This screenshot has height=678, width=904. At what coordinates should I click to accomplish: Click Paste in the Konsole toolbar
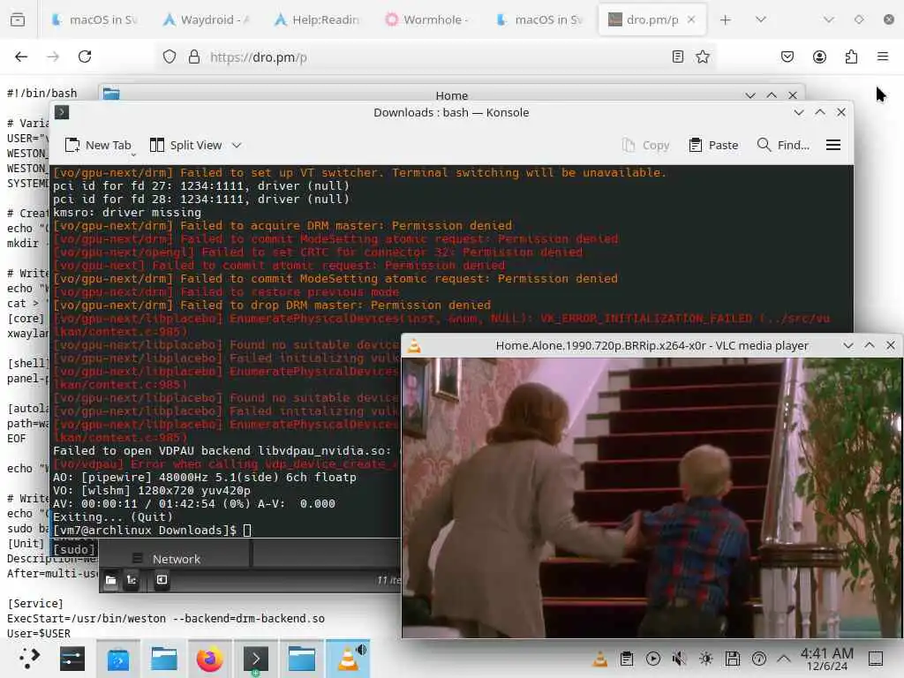click(713, 146)
